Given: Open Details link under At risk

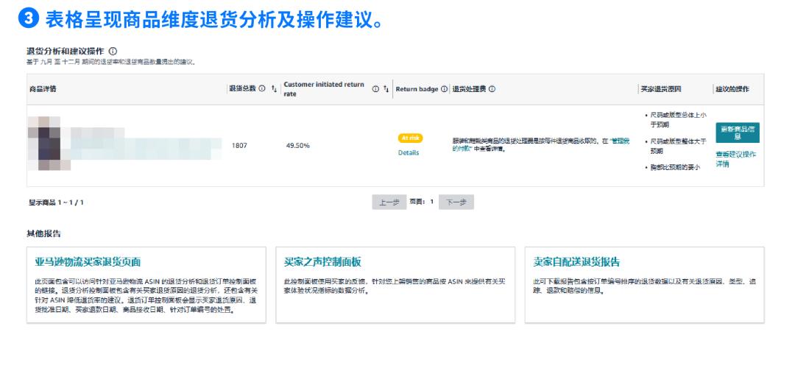Looking at the screenshot, I should coord(408,152).
